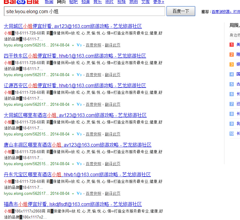
Task: Expand the green arrow on the first 大同城区 result
Action: [x=73, y=45]
